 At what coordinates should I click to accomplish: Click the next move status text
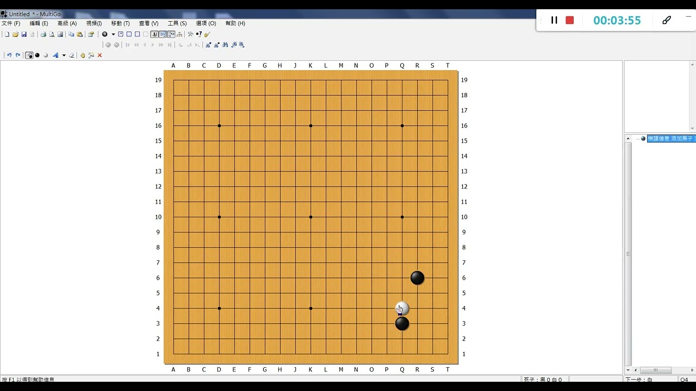pyautogui.click(x=639, y=380)
